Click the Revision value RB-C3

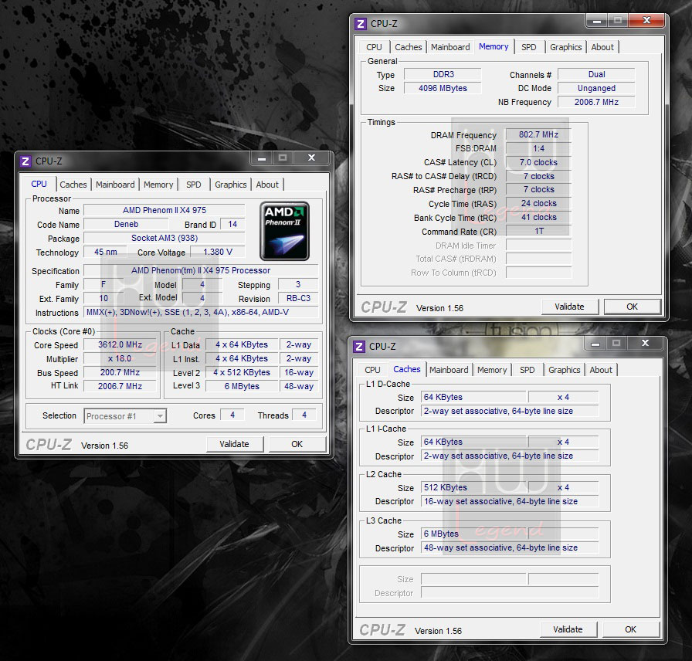298,298
